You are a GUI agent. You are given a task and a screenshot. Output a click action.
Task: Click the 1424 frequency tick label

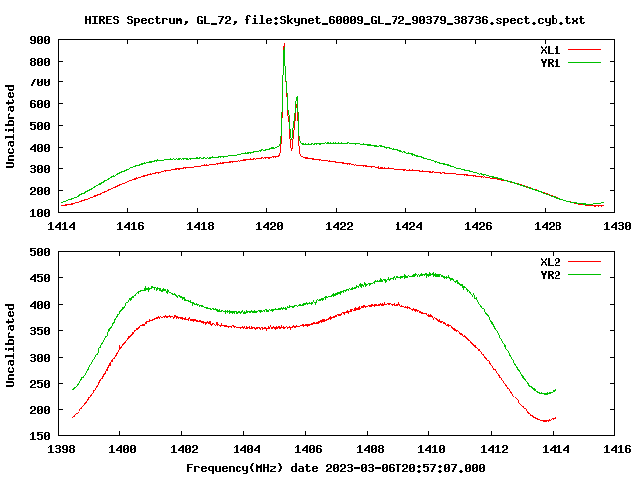pos(408,226)
